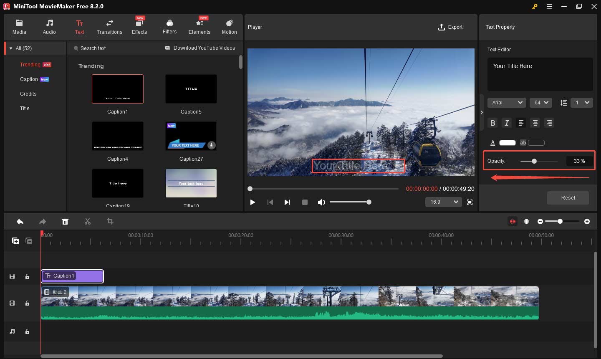Center align the text
601x359 pixels.
point(535,123)
